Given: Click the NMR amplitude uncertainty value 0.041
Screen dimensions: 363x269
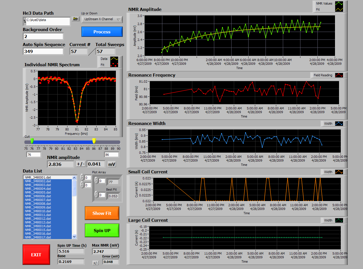Looking at the screenshot, I should pyautogui.click(x=96, y=164).
